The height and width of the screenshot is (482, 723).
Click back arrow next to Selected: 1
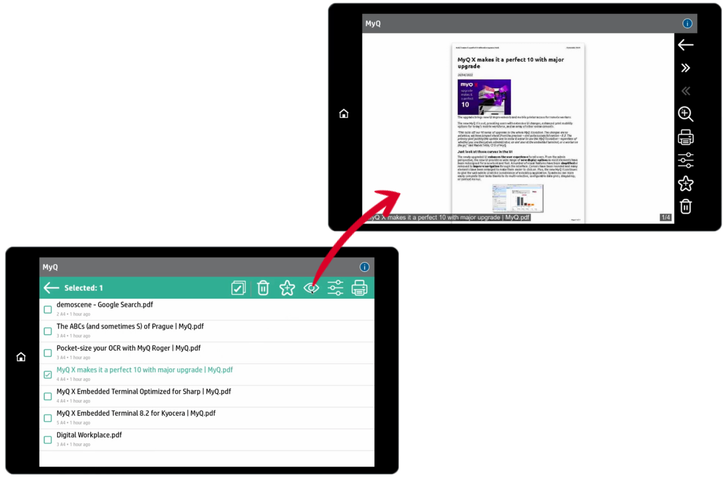pyautogui.click(x=51, y=288)
